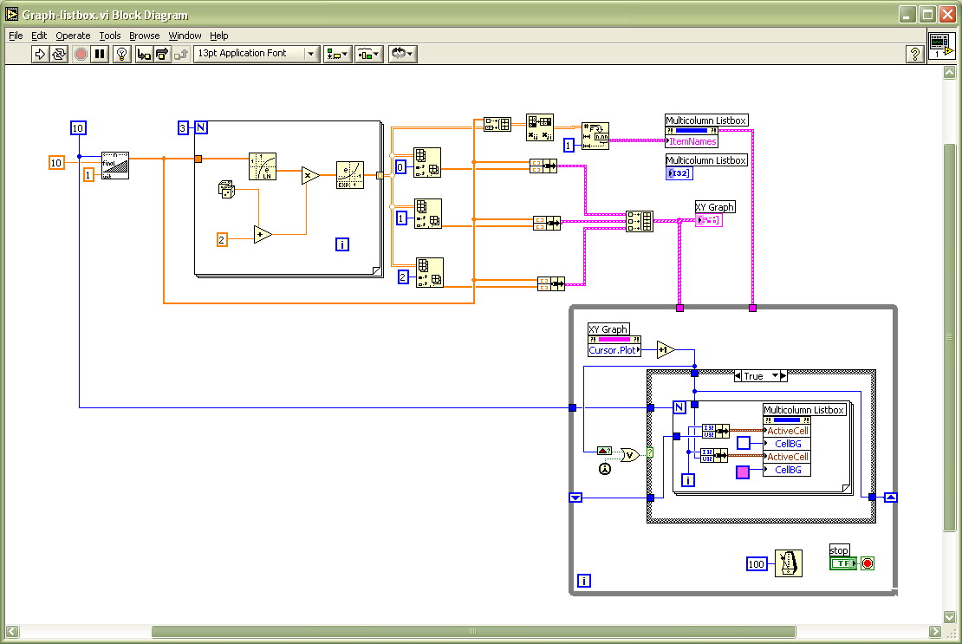Open the Tools menu
Image resolution: width=962 pixels, height=644 pixels.
point(110,36)
